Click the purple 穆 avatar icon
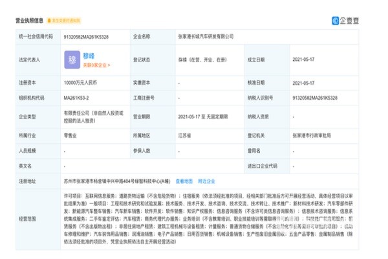Screen dimensions: 388x259 tap(72, 60)
